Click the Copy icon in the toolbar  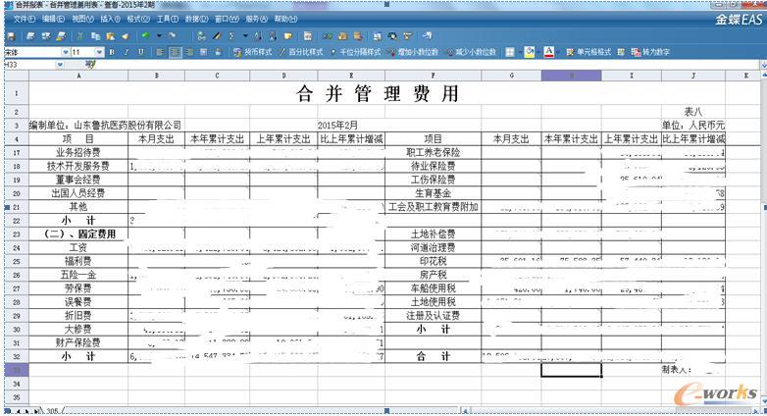[x=94, y=35]
